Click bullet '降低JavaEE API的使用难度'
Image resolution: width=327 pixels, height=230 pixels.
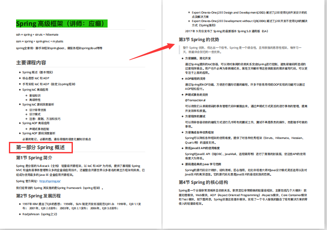pyautogui.click(x=202, y=148)
